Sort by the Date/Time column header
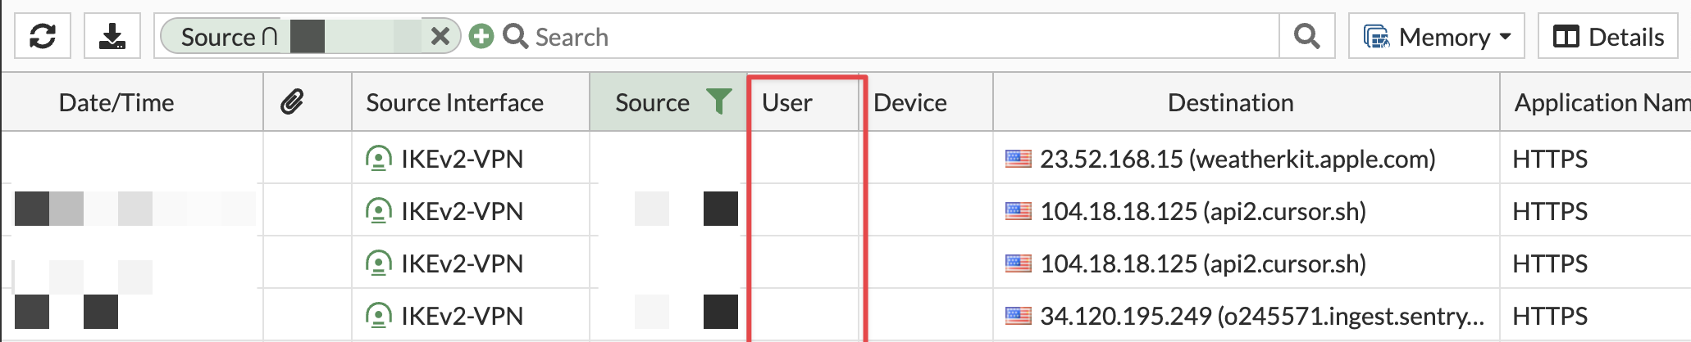The image size is (1691, 342). [116, 102]
